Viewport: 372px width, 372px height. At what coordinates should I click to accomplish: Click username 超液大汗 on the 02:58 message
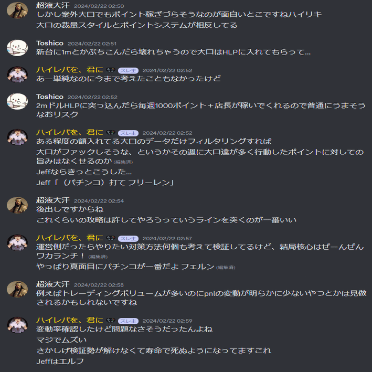[53, 284]
